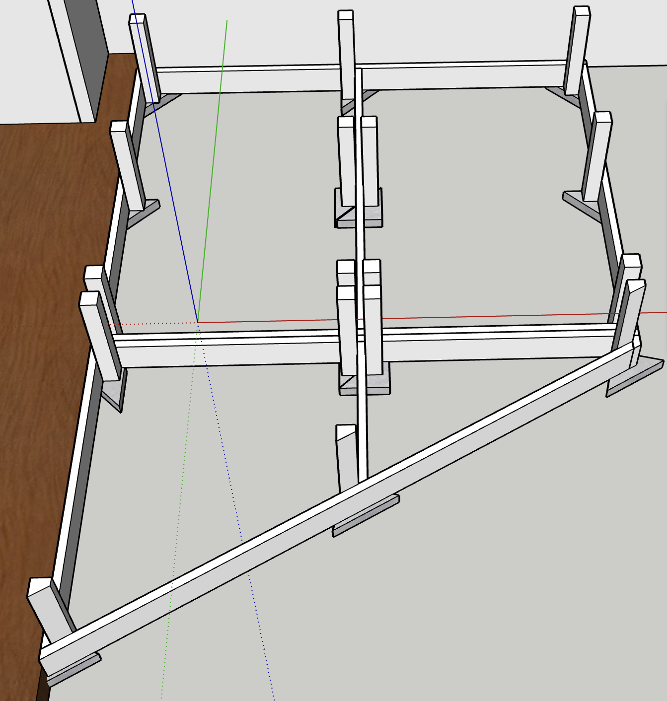Image resolution: width=667 pixels, height=701 pixels.
Task: Click the back-right corner post
Action: click(577, 50)
